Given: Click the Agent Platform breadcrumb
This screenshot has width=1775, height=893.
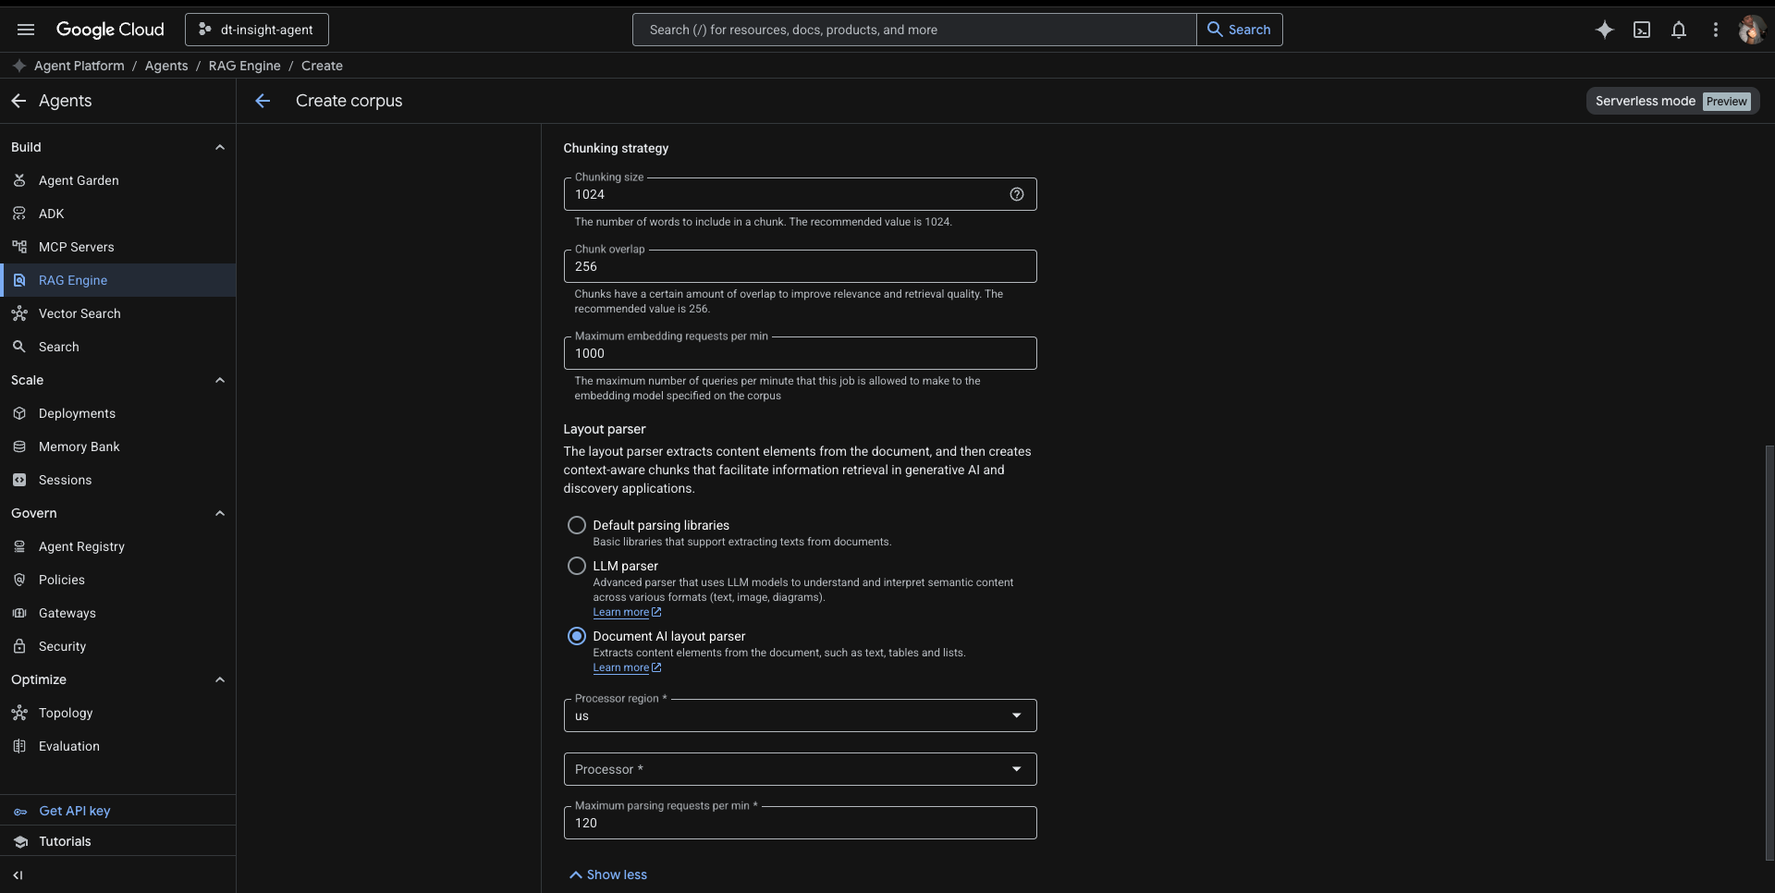Looking at the screenshot, I should 79,66.
